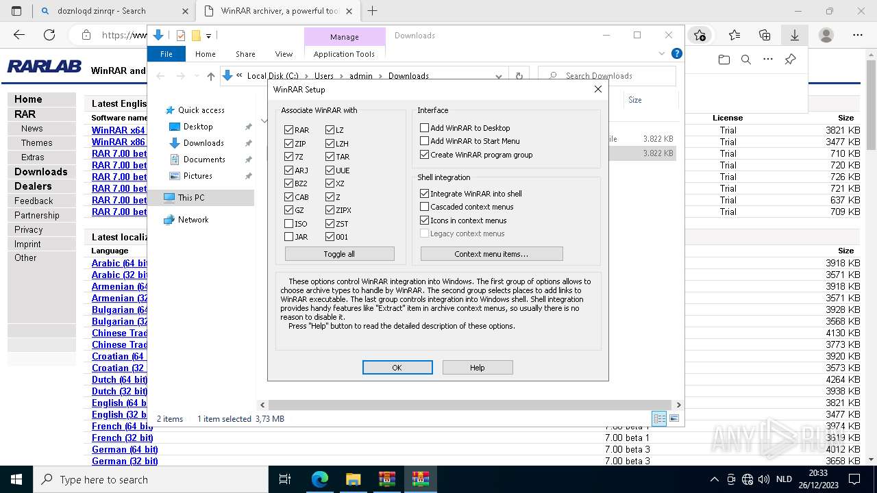The image size is (877, 493).
Task: Switch Explorer to details view icon
Action: [659, 418]
